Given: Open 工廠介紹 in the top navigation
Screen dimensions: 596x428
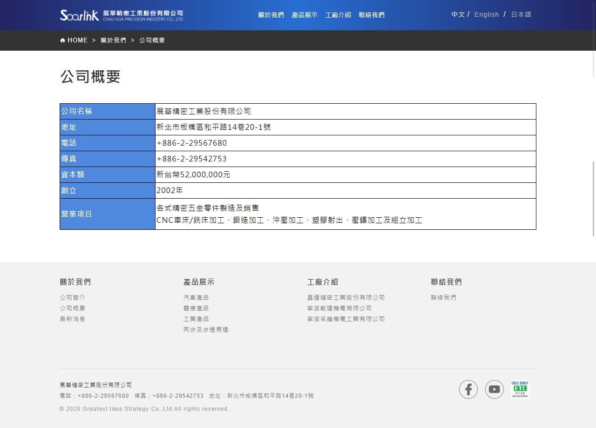Looking at the screenshot, I should pyautogui.click(x=338, y=15).
